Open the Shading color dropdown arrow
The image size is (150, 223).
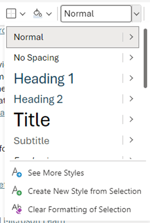click(x=49, y=14)
